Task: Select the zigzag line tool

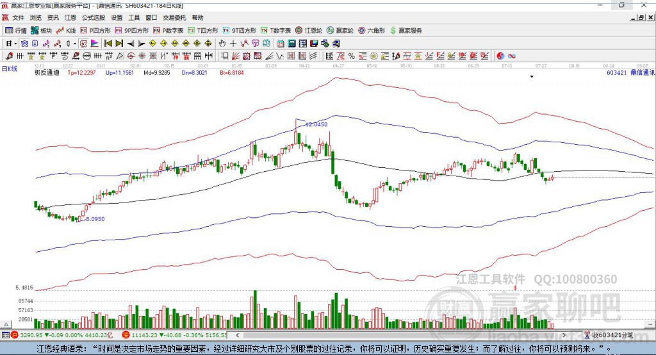Action: click(x=279, y=56)
